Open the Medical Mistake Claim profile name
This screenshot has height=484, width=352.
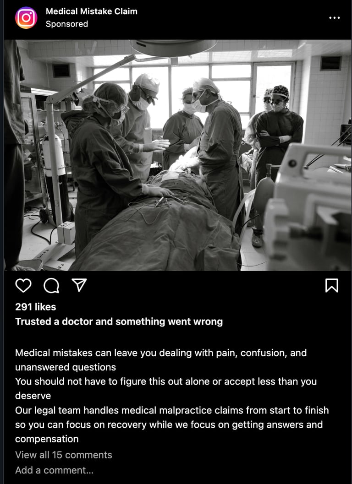point(92,11)
